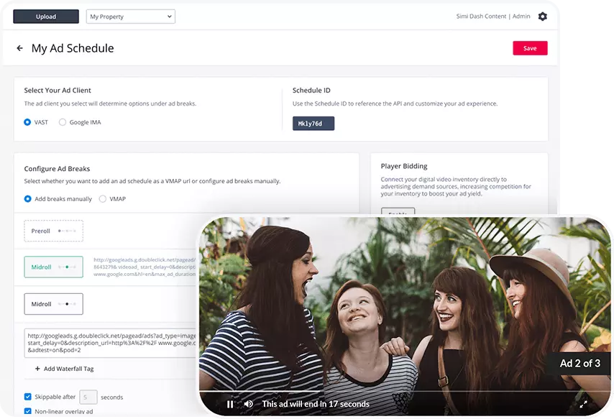Select the VAST ad client radio button
The image size is (614, 419).
pos(28,122)
